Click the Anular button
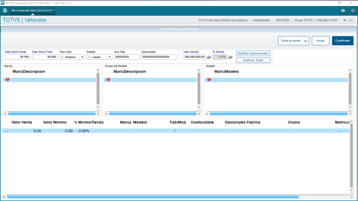 (x=321, y=41)
